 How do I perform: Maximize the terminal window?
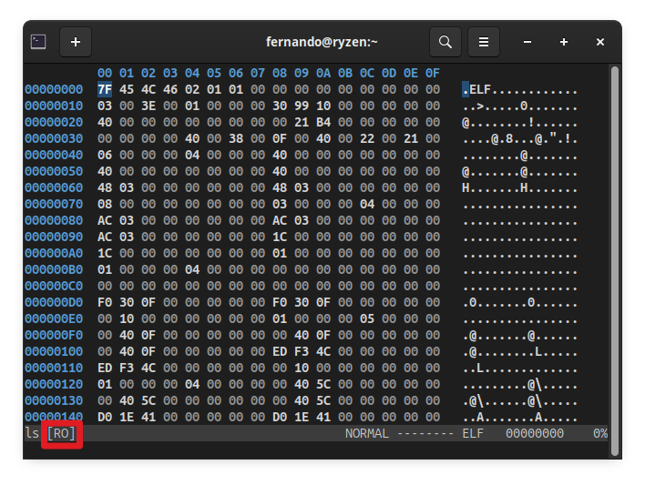564,42
